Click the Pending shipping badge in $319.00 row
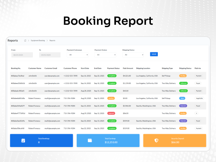This screenshot has height=162, width=216. point(183,129)
